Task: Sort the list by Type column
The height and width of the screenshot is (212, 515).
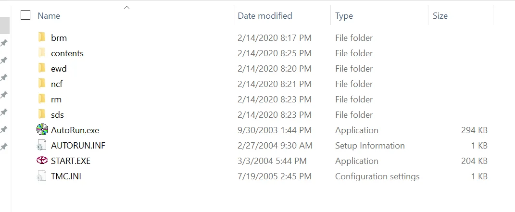Action: [344, 15]
